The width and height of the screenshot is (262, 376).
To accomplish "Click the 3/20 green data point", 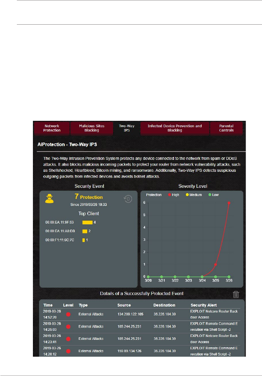I will (148, 277).
